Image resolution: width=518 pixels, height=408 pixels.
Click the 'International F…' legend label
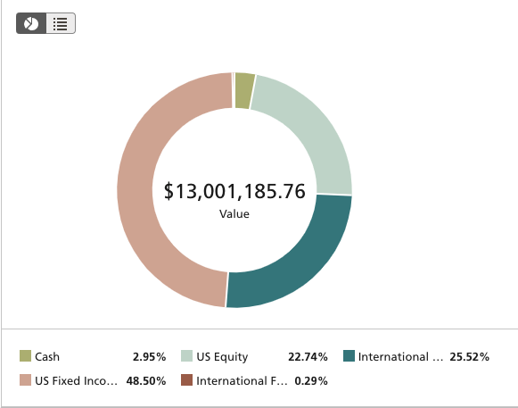tap(242, 381)
